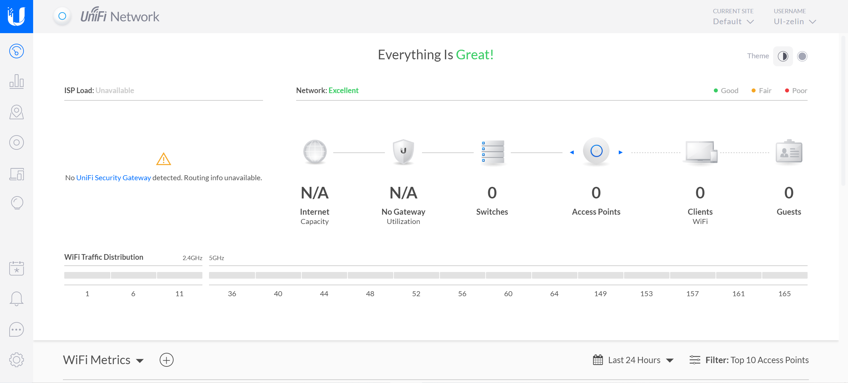Click the Internet globe icon in topology
Viewport: 848px width, 383px height.
pos(315,152)
